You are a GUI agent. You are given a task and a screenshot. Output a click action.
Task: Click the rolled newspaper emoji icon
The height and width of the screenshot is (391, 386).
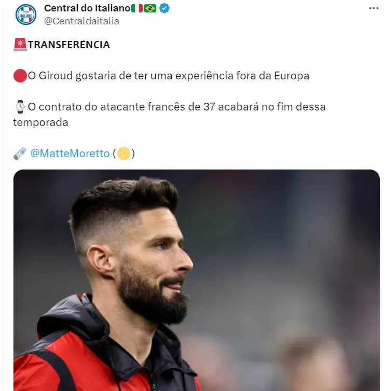tap(20, 153)
